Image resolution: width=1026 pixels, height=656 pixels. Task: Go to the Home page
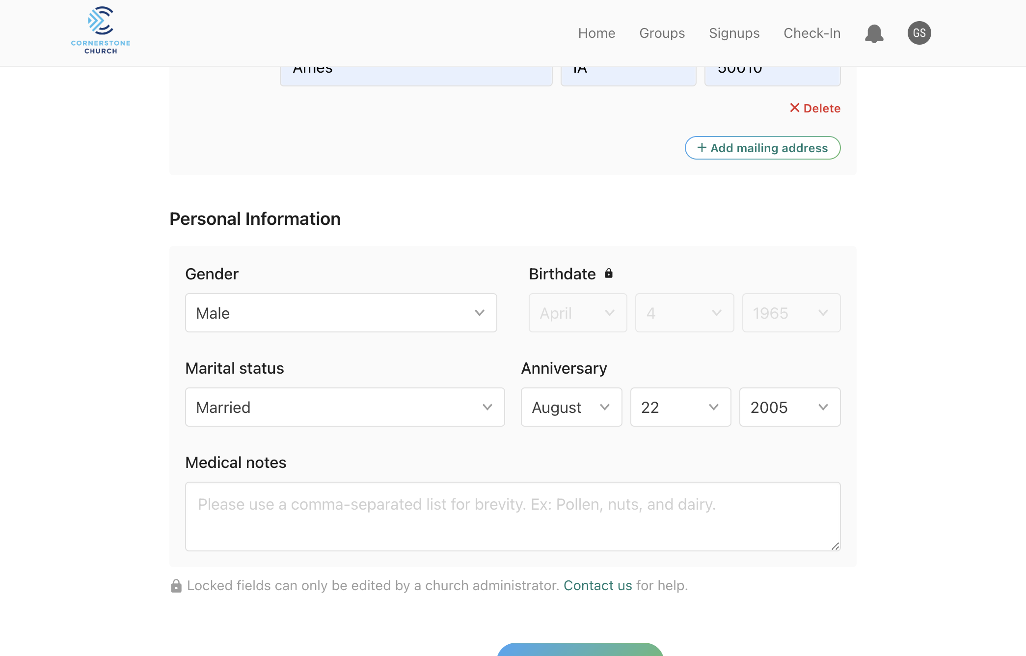coord(596,33)
